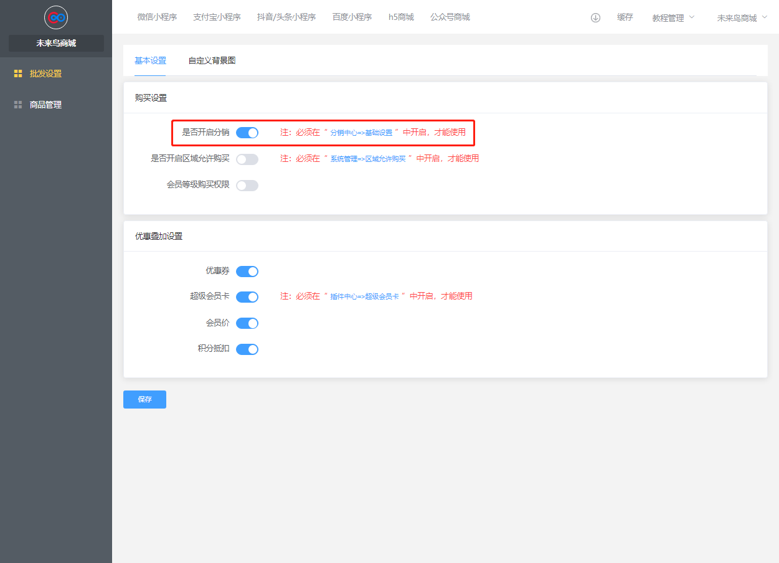Click the blue 保存 button

pyautogui.click(x=144, y=399)
